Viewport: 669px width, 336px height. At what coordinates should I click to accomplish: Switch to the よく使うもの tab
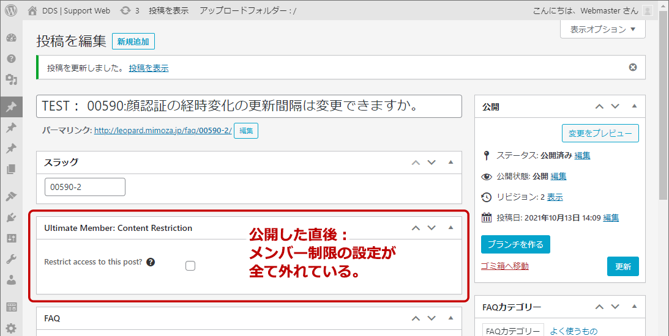[x=574, y=331]
